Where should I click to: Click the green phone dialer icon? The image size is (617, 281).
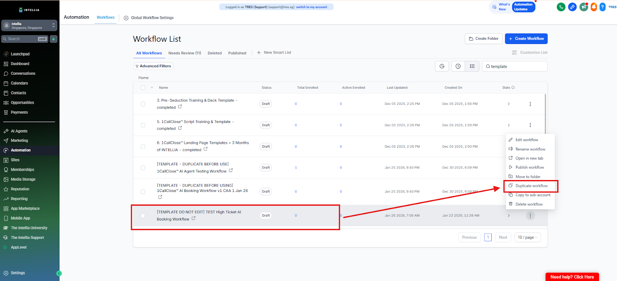[561, 7]
